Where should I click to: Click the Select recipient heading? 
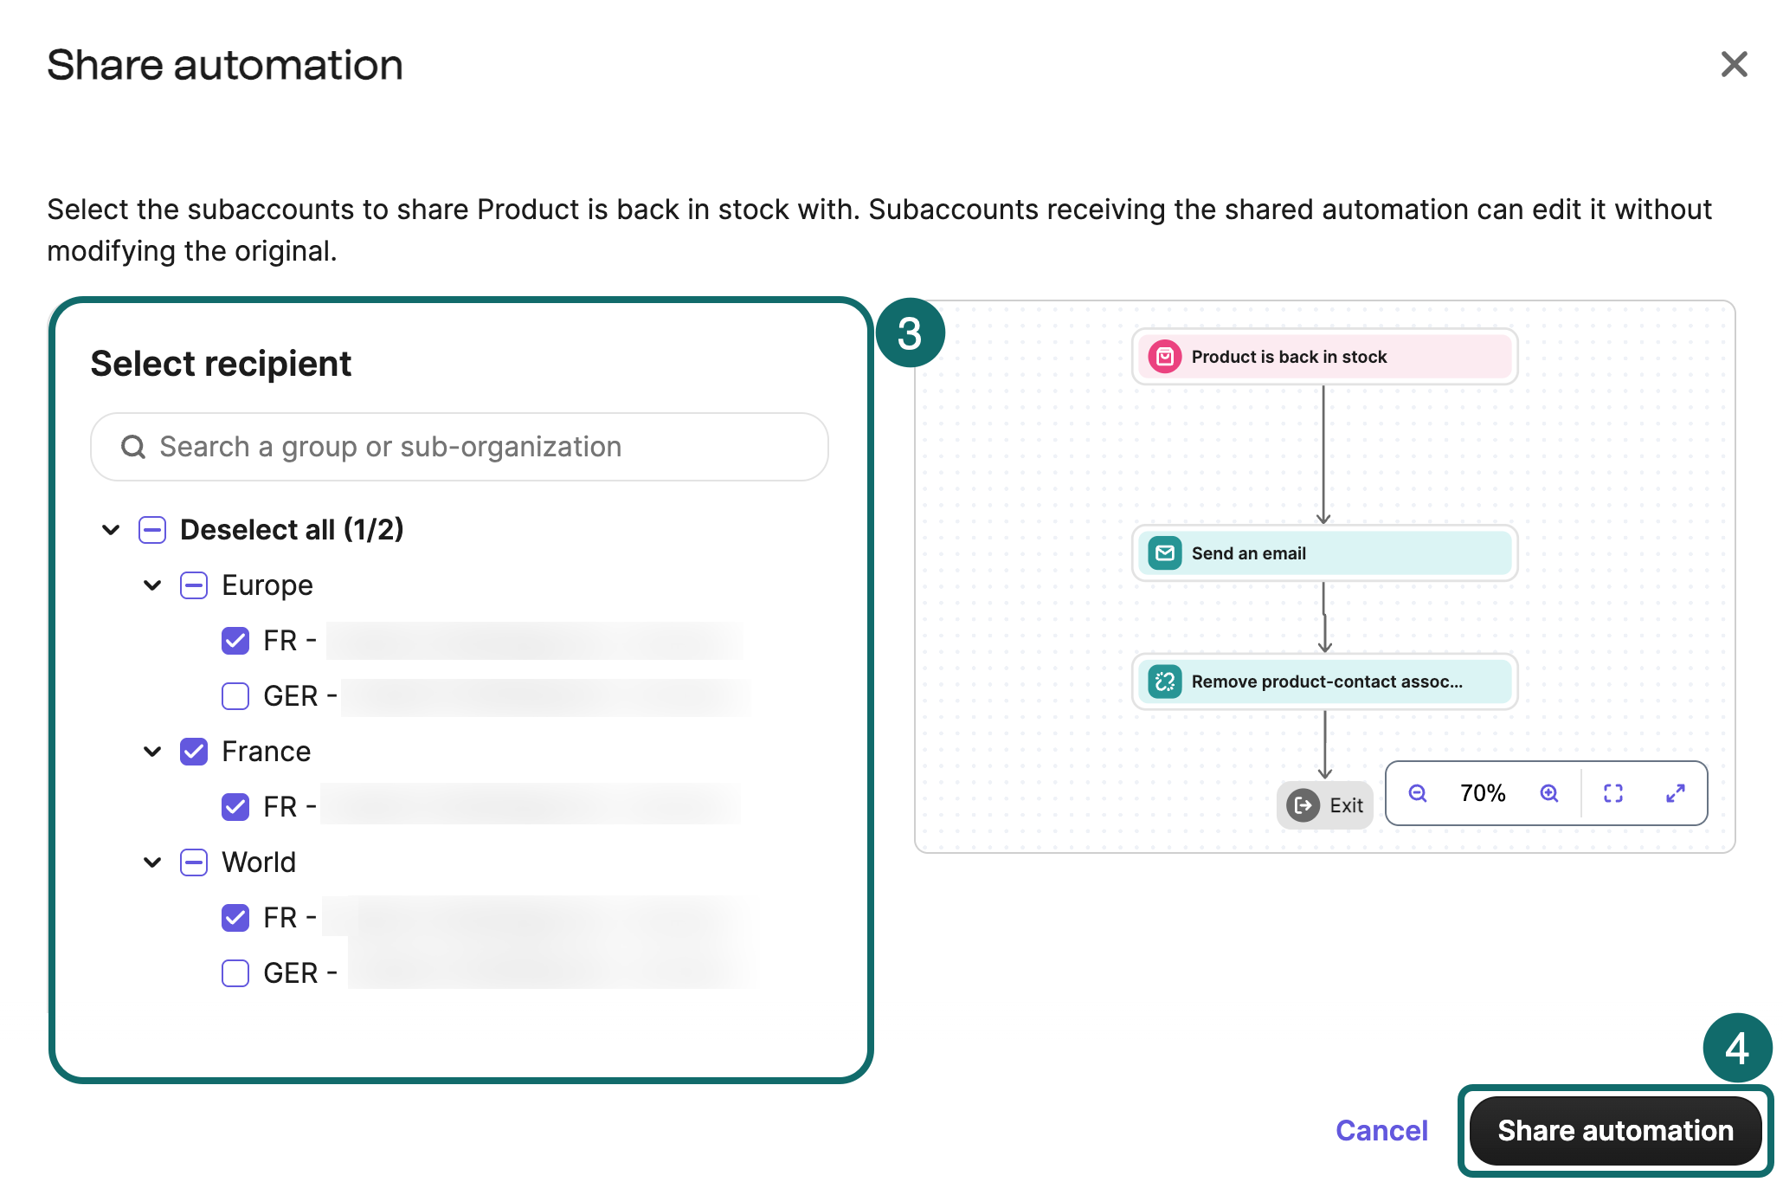click(221, 364)
